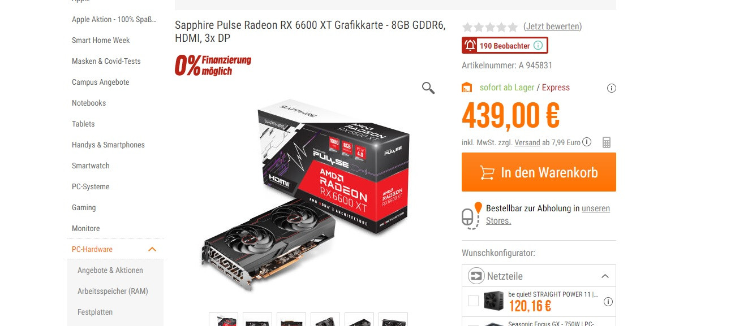Open info icon beside 190 Beobachter
The height and width of the screenshot is (326, 735).
click(538, 46)
